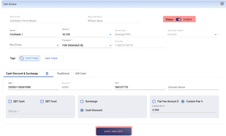Click the trash icon beside Cash Discount tab
The image size is (226, 136).
[47, 73]
